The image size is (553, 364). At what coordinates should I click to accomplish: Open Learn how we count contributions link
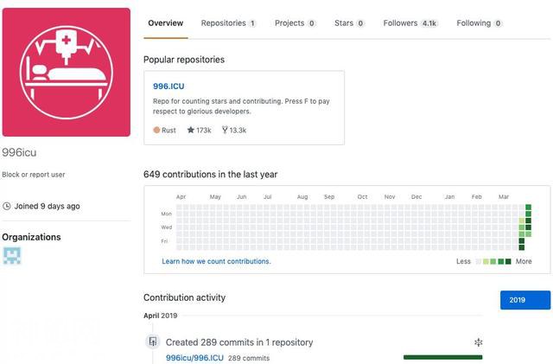(x=216, y=261)
